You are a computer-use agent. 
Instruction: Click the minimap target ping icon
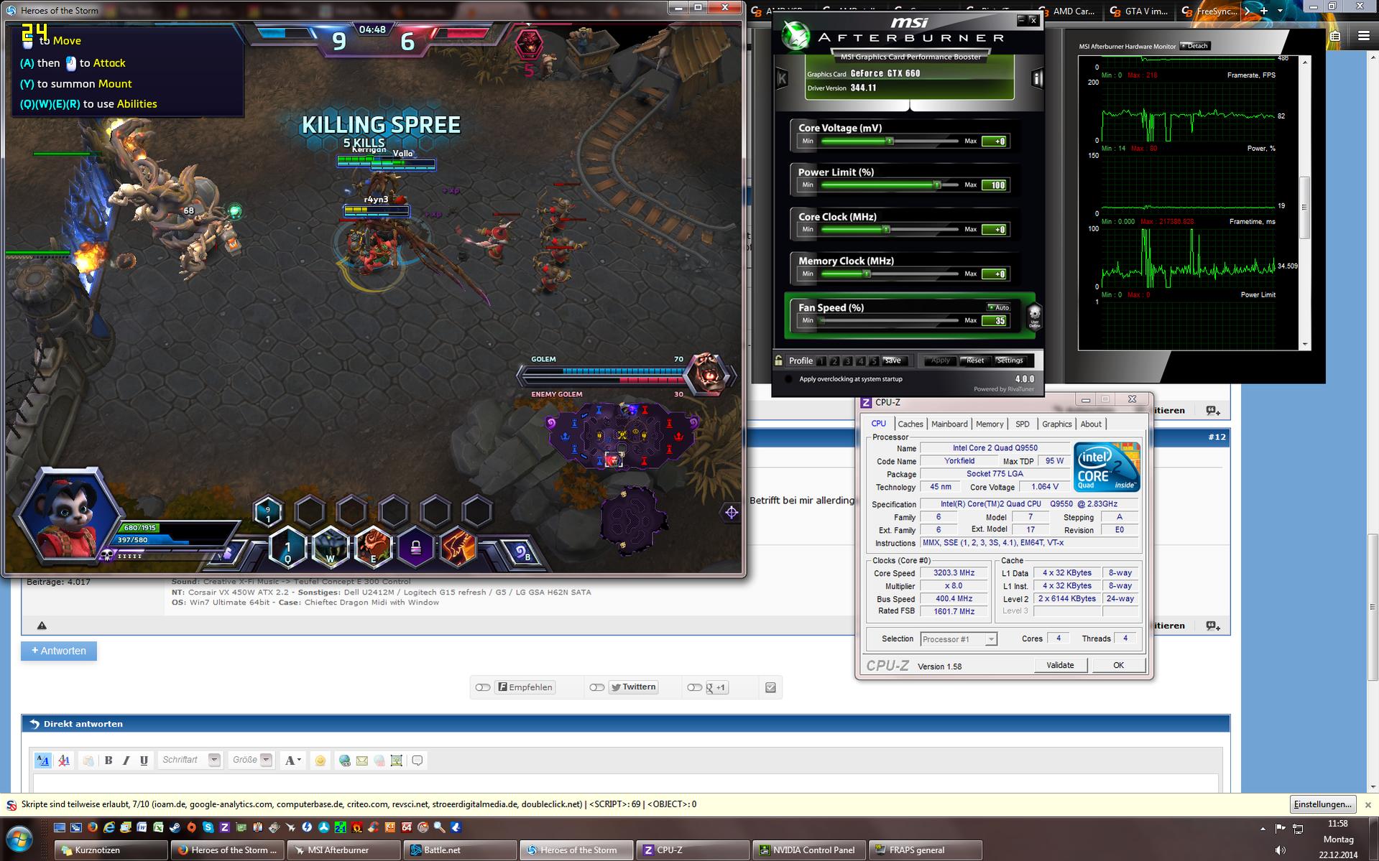[731, 512]
